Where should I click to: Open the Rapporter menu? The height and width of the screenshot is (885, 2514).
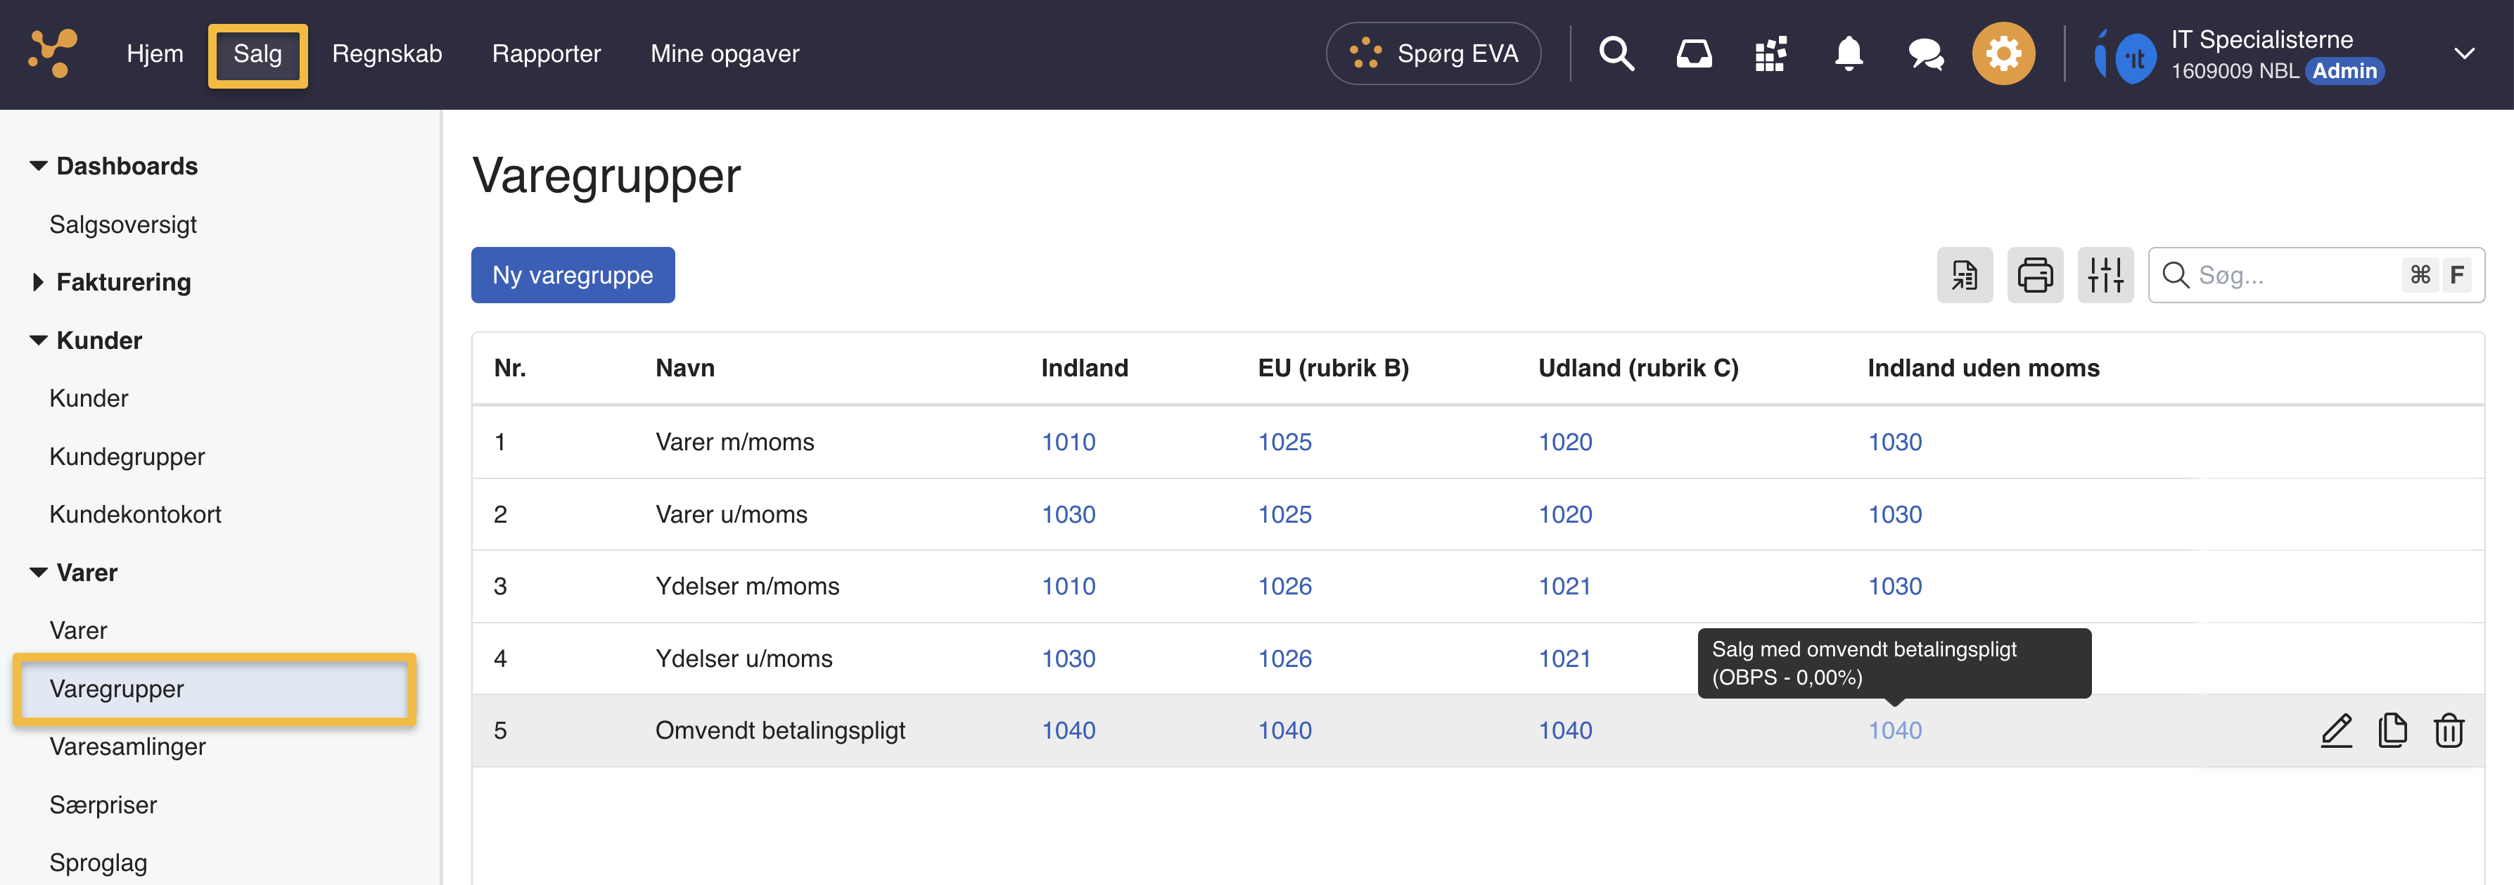(x=547, y=53)
